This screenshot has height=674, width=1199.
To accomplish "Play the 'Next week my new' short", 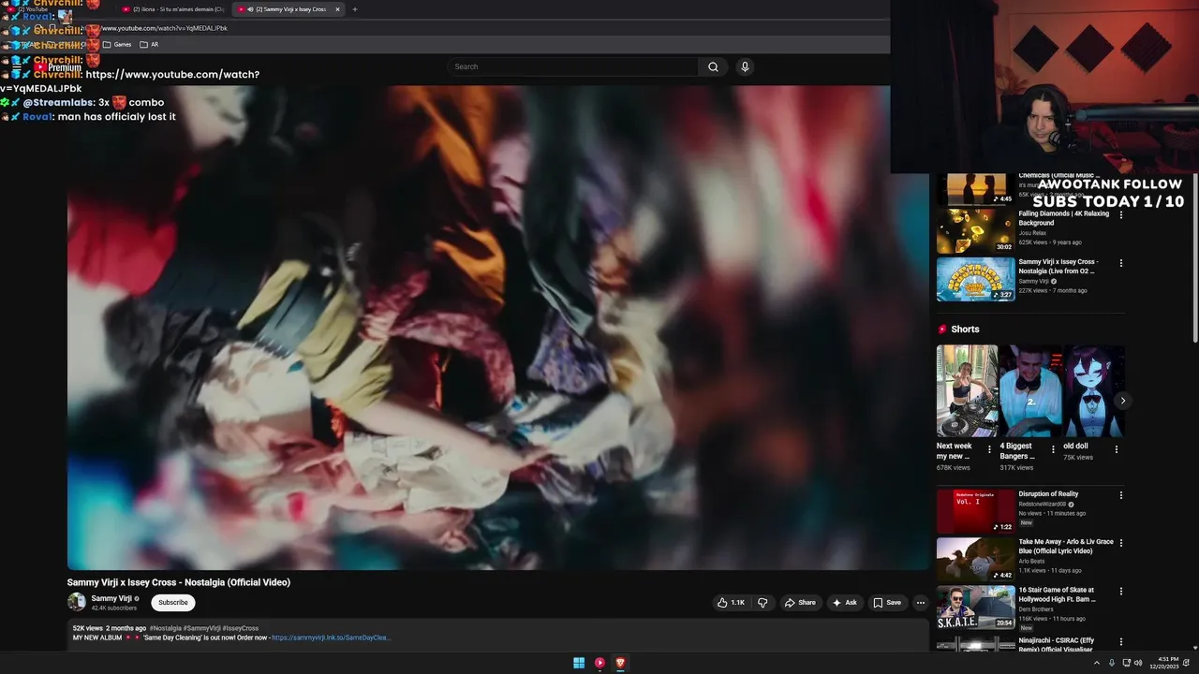I will pos(967,391).
